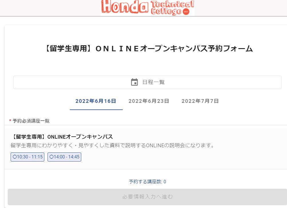287x208 pixels.
Task: Click the circle icon in the 14:00 slot
Action: (x=51, y=157)
